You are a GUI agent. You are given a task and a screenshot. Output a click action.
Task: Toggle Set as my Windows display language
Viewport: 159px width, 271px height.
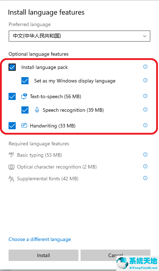(25, 81)
